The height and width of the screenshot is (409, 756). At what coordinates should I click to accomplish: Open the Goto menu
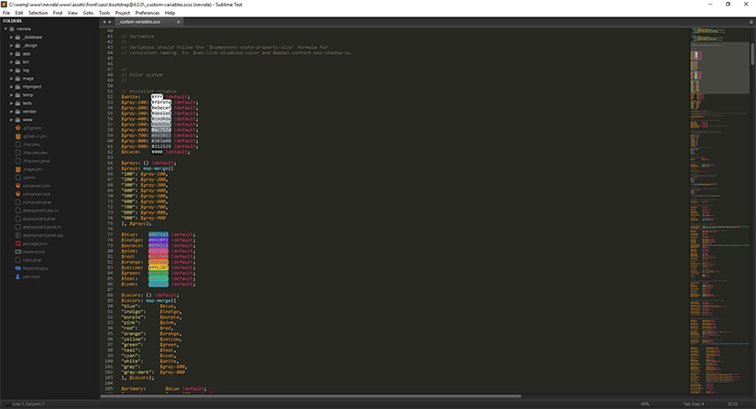point(88,13)
